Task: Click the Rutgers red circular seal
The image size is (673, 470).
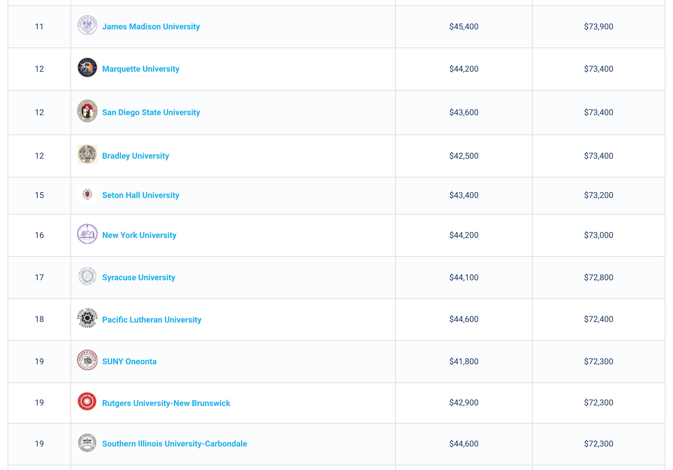Action: click(x=87, y=401)
